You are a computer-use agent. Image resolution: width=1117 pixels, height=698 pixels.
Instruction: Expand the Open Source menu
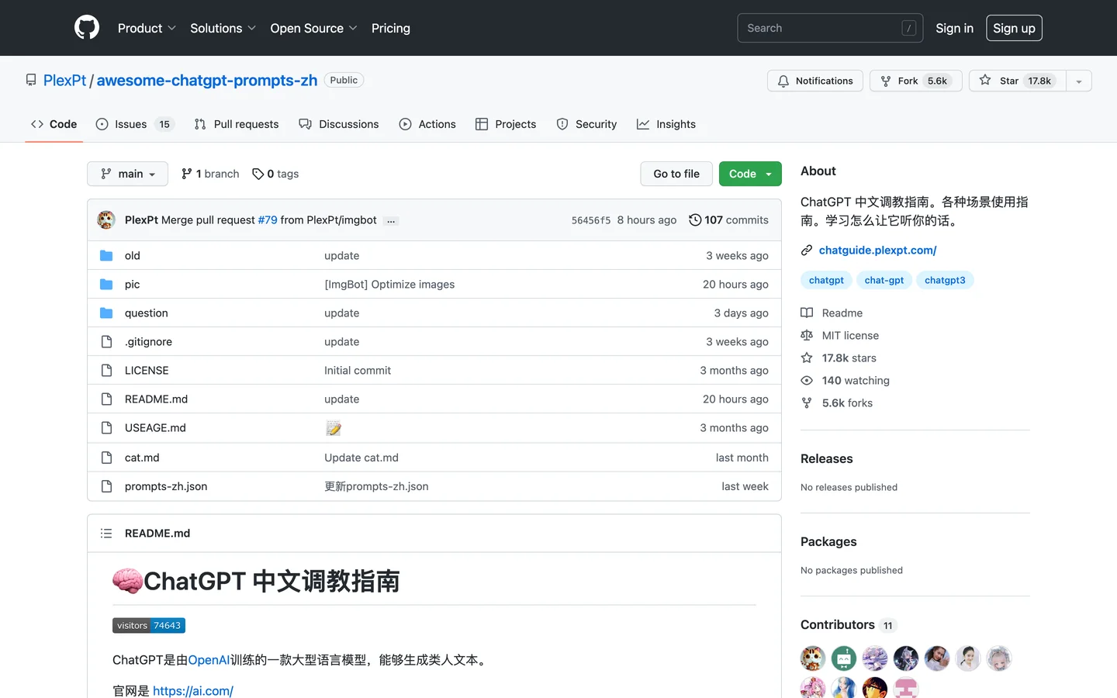coord(313,28)
